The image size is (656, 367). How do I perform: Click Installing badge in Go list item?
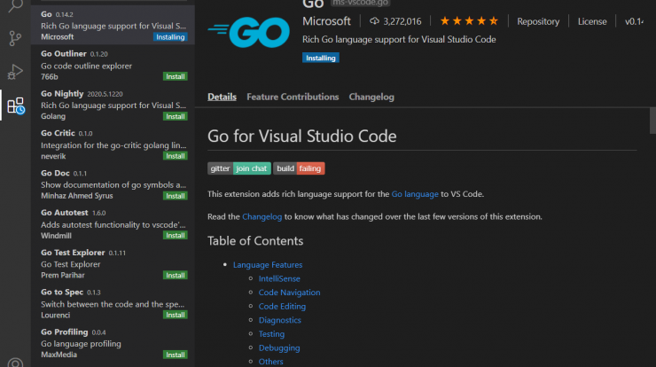click(x=170, y=37)
